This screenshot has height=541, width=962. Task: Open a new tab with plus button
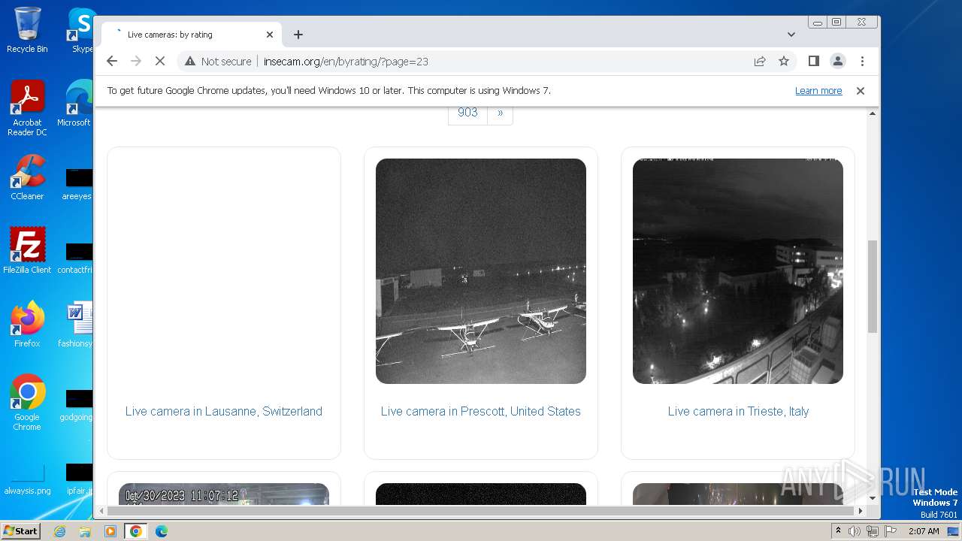point(298,35)
